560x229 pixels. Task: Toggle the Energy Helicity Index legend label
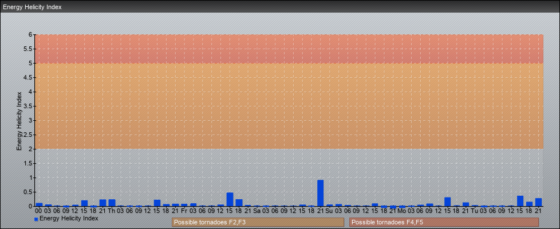point(69,218)
